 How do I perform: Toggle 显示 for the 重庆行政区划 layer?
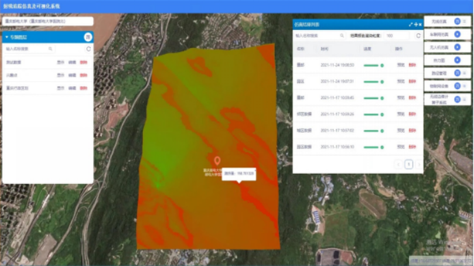click(x=61, y=88)
